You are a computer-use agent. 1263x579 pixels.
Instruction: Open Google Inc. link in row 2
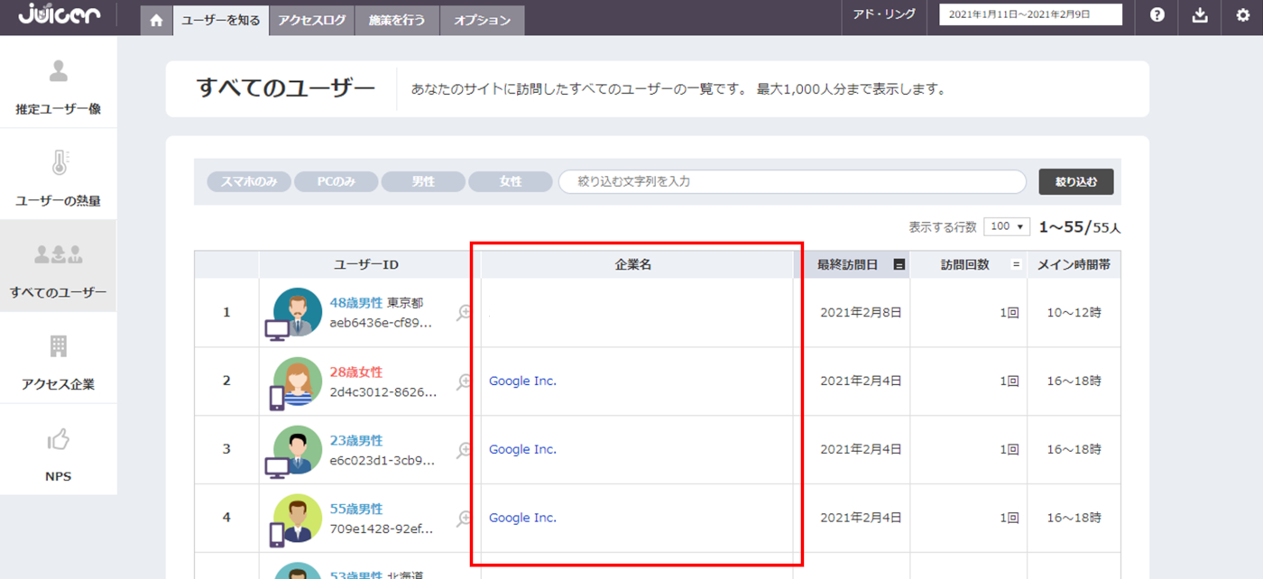(522, 381)
